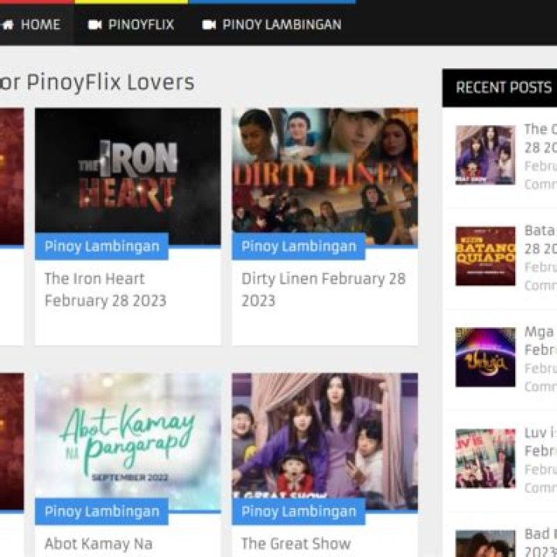Open 'The Iron Heart February 28 2023' title link

click(105, 289)
